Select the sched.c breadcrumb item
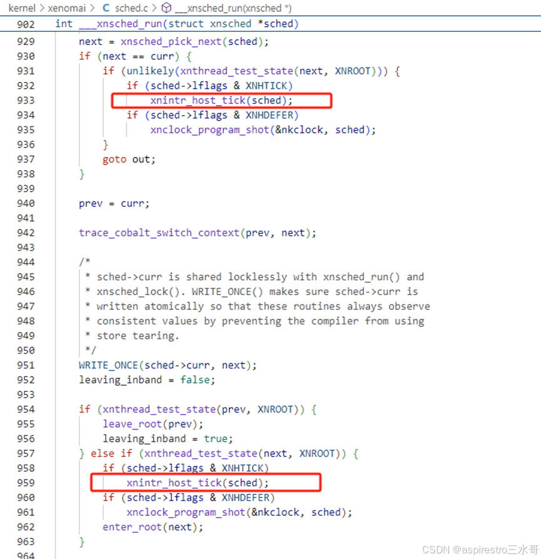 point(131,8)
